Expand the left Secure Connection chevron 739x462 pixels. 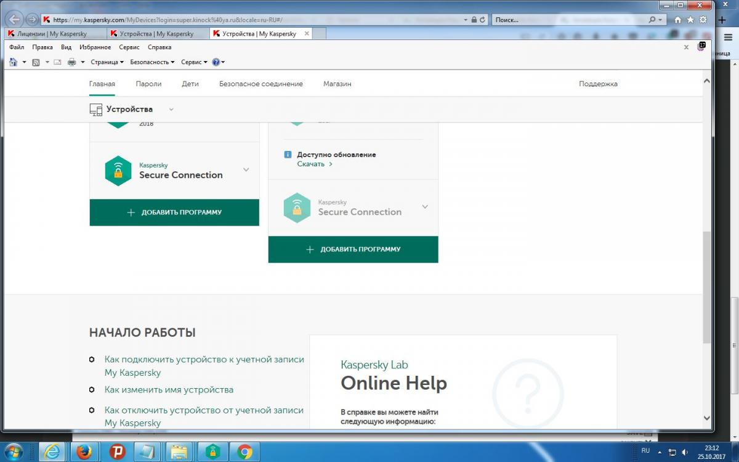[x=246, y=170]
